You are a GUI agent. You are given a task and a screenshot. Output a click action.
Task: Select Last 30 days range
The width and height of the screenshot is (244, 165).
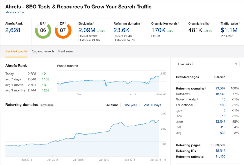pyautogui.click(x=152, y=105)
